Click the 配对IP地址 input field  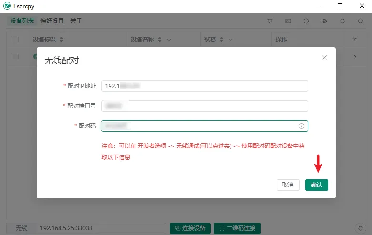tap(204, 86)
